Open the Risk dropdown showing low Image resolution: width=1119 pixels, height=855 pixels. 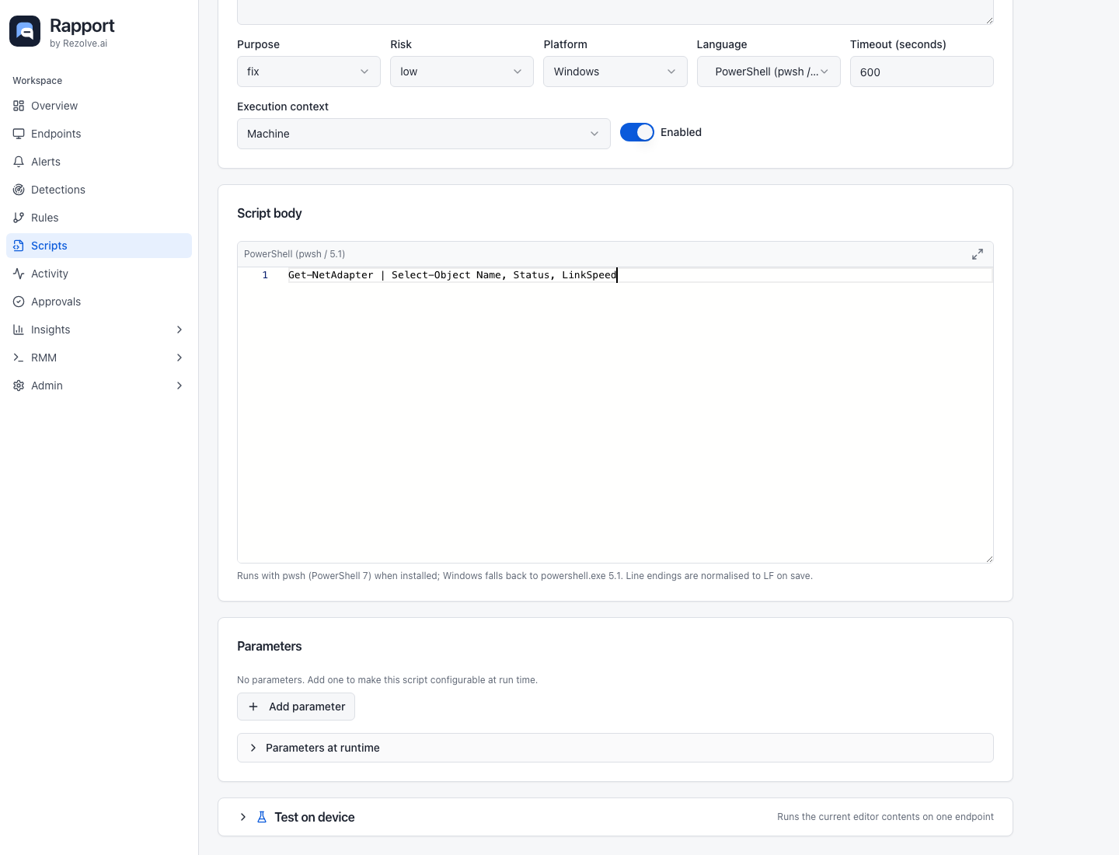click(462, 72)
